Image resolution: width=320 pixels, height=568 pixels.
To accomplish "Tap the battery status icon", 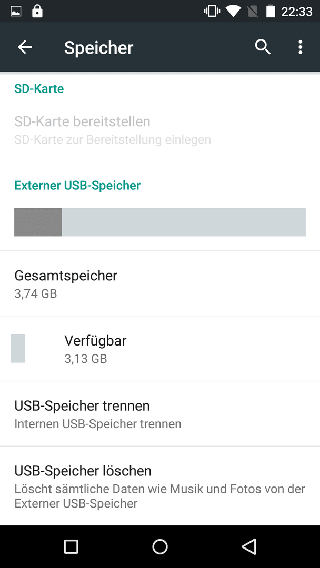I will click(x=271, y=11).
